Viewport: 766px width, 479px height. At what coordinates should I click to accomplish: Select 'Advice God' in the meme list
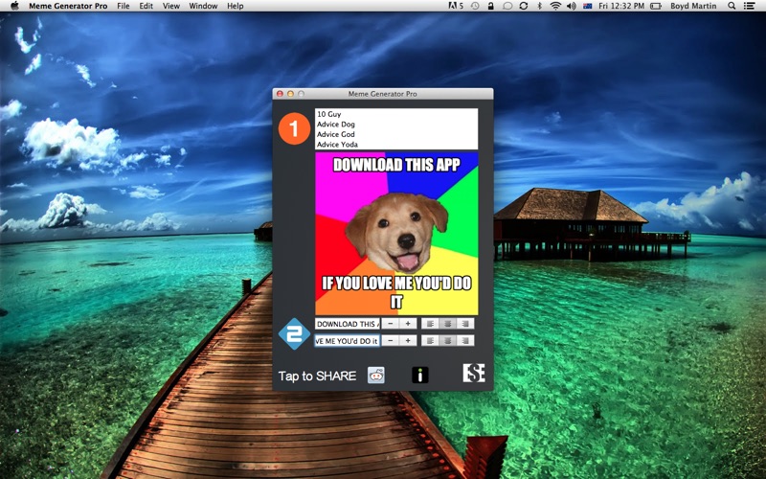(x=396, y=134)
